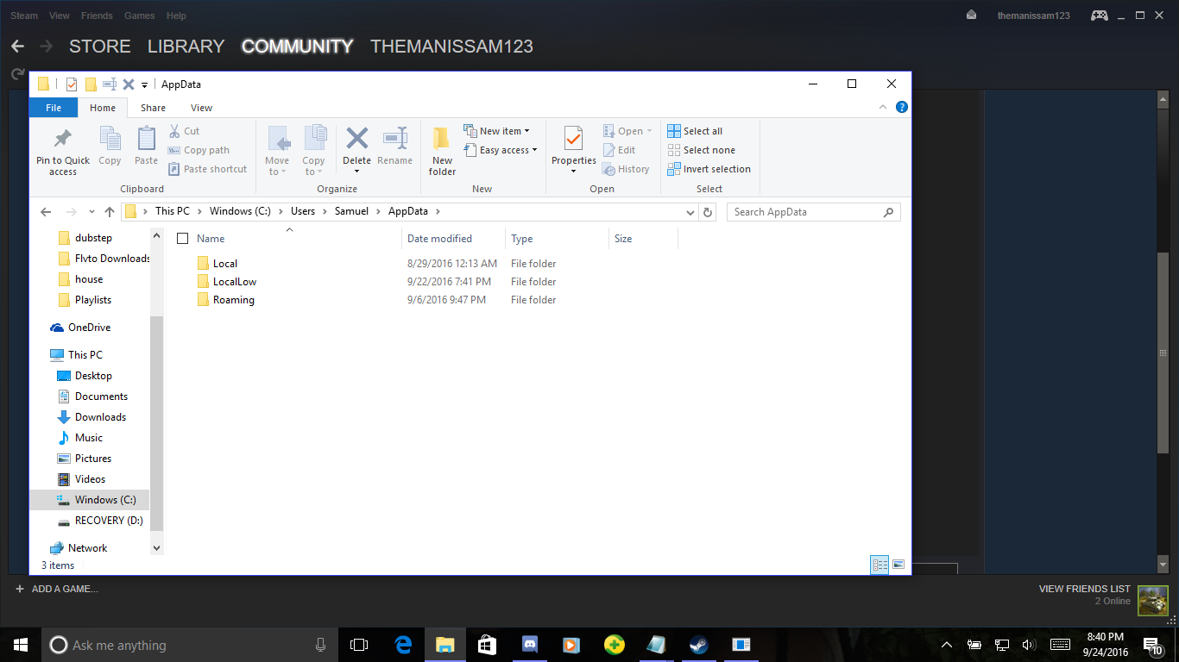Switch to Details view icon
The height and width of the screenshot is (662, 1179).
coord(880,565)
